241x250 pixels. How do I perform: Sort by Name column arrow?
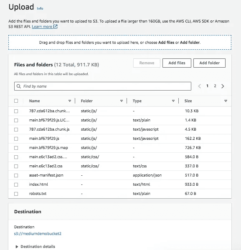[x=70, y=101]
